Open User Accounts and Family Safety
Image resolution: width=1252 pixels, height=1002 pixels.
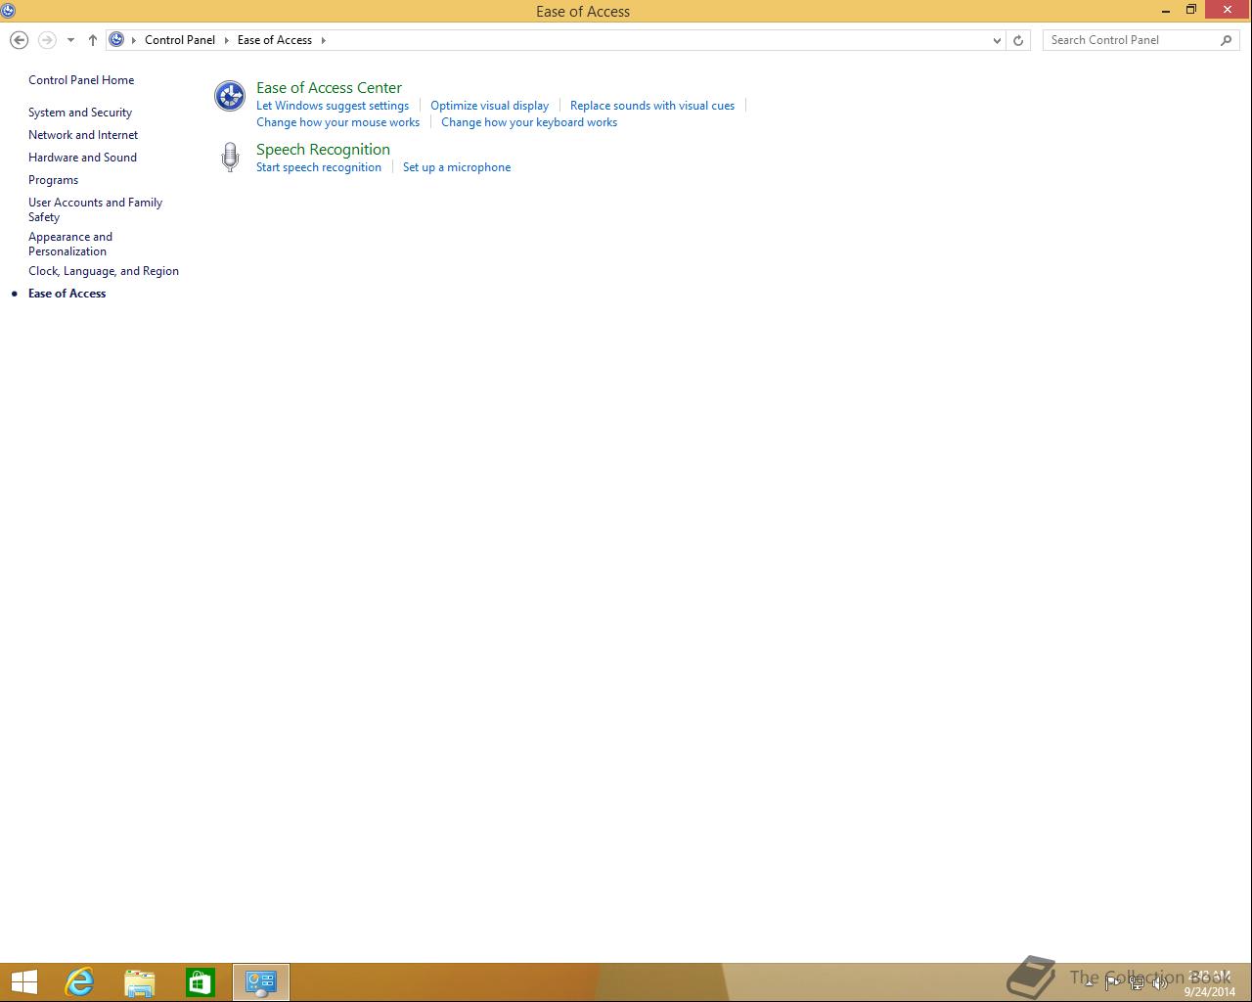(95, 209)
